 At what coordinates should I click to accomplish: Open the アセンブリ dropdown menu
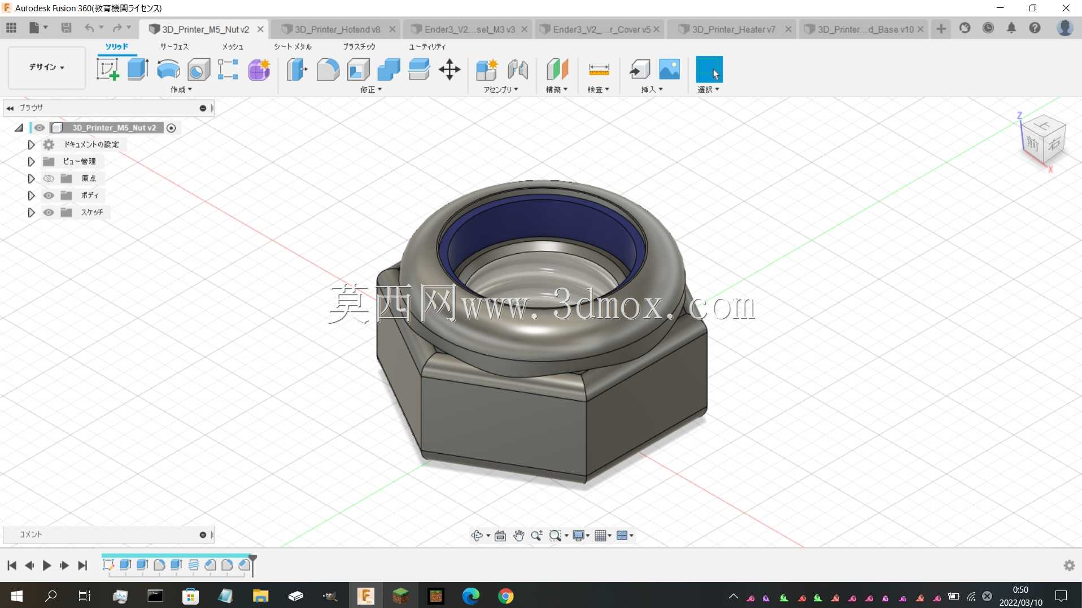(501, 90)
